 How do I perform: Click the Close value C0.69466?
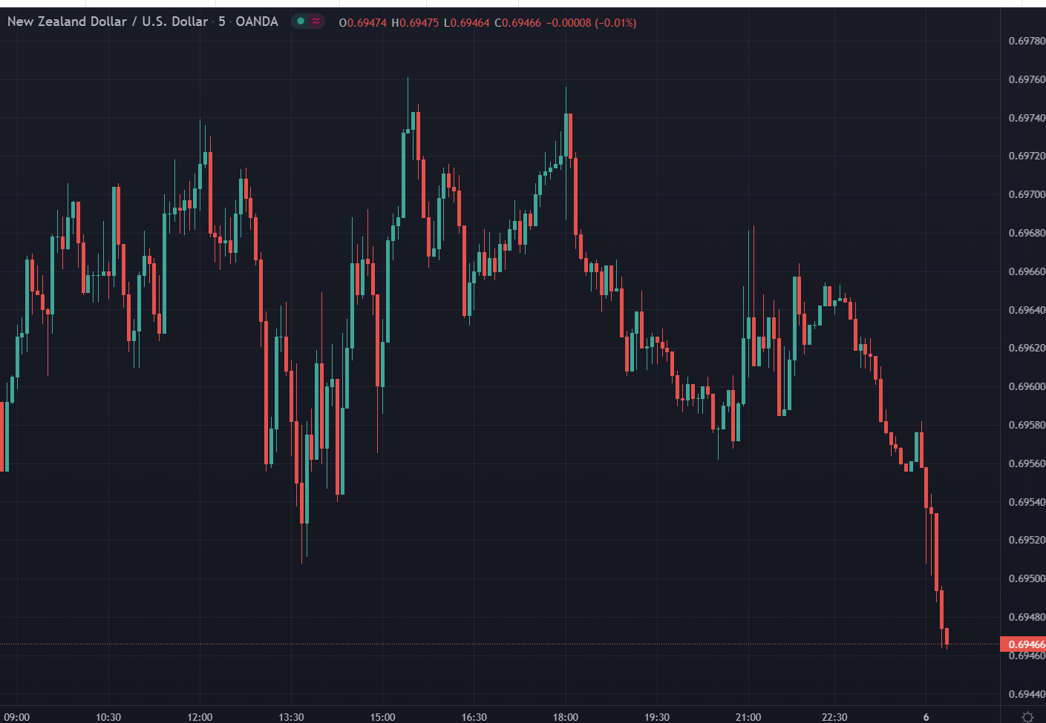pyautogui.click(x=517, y=23)
